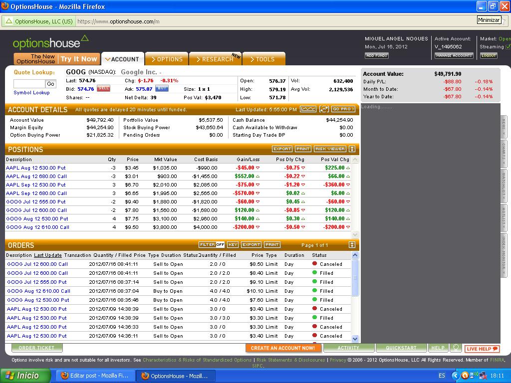Open the ACTIVITY button

coord(348,348)
